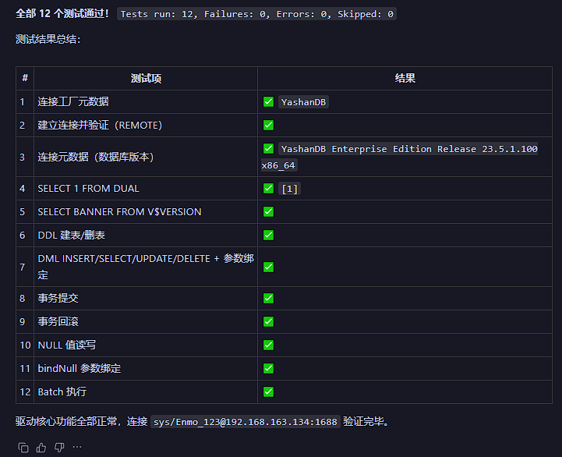
Task: Click the 结果 column header
Action: pyautogui.click(x=405, y=79)
